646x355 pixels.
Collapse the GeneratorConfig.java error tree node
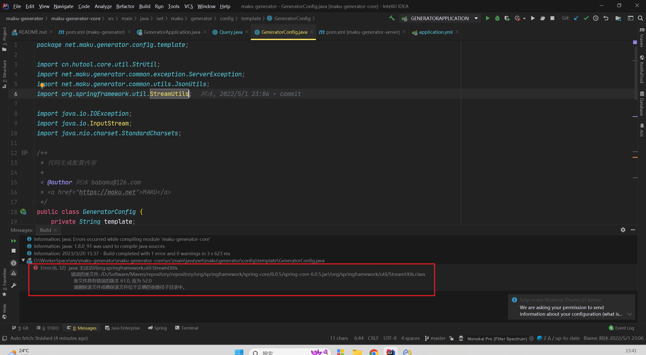click(23, 261)
